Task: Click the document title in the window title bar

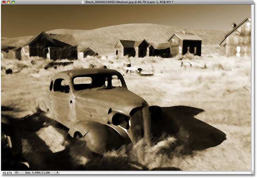Action: [129, 2]
